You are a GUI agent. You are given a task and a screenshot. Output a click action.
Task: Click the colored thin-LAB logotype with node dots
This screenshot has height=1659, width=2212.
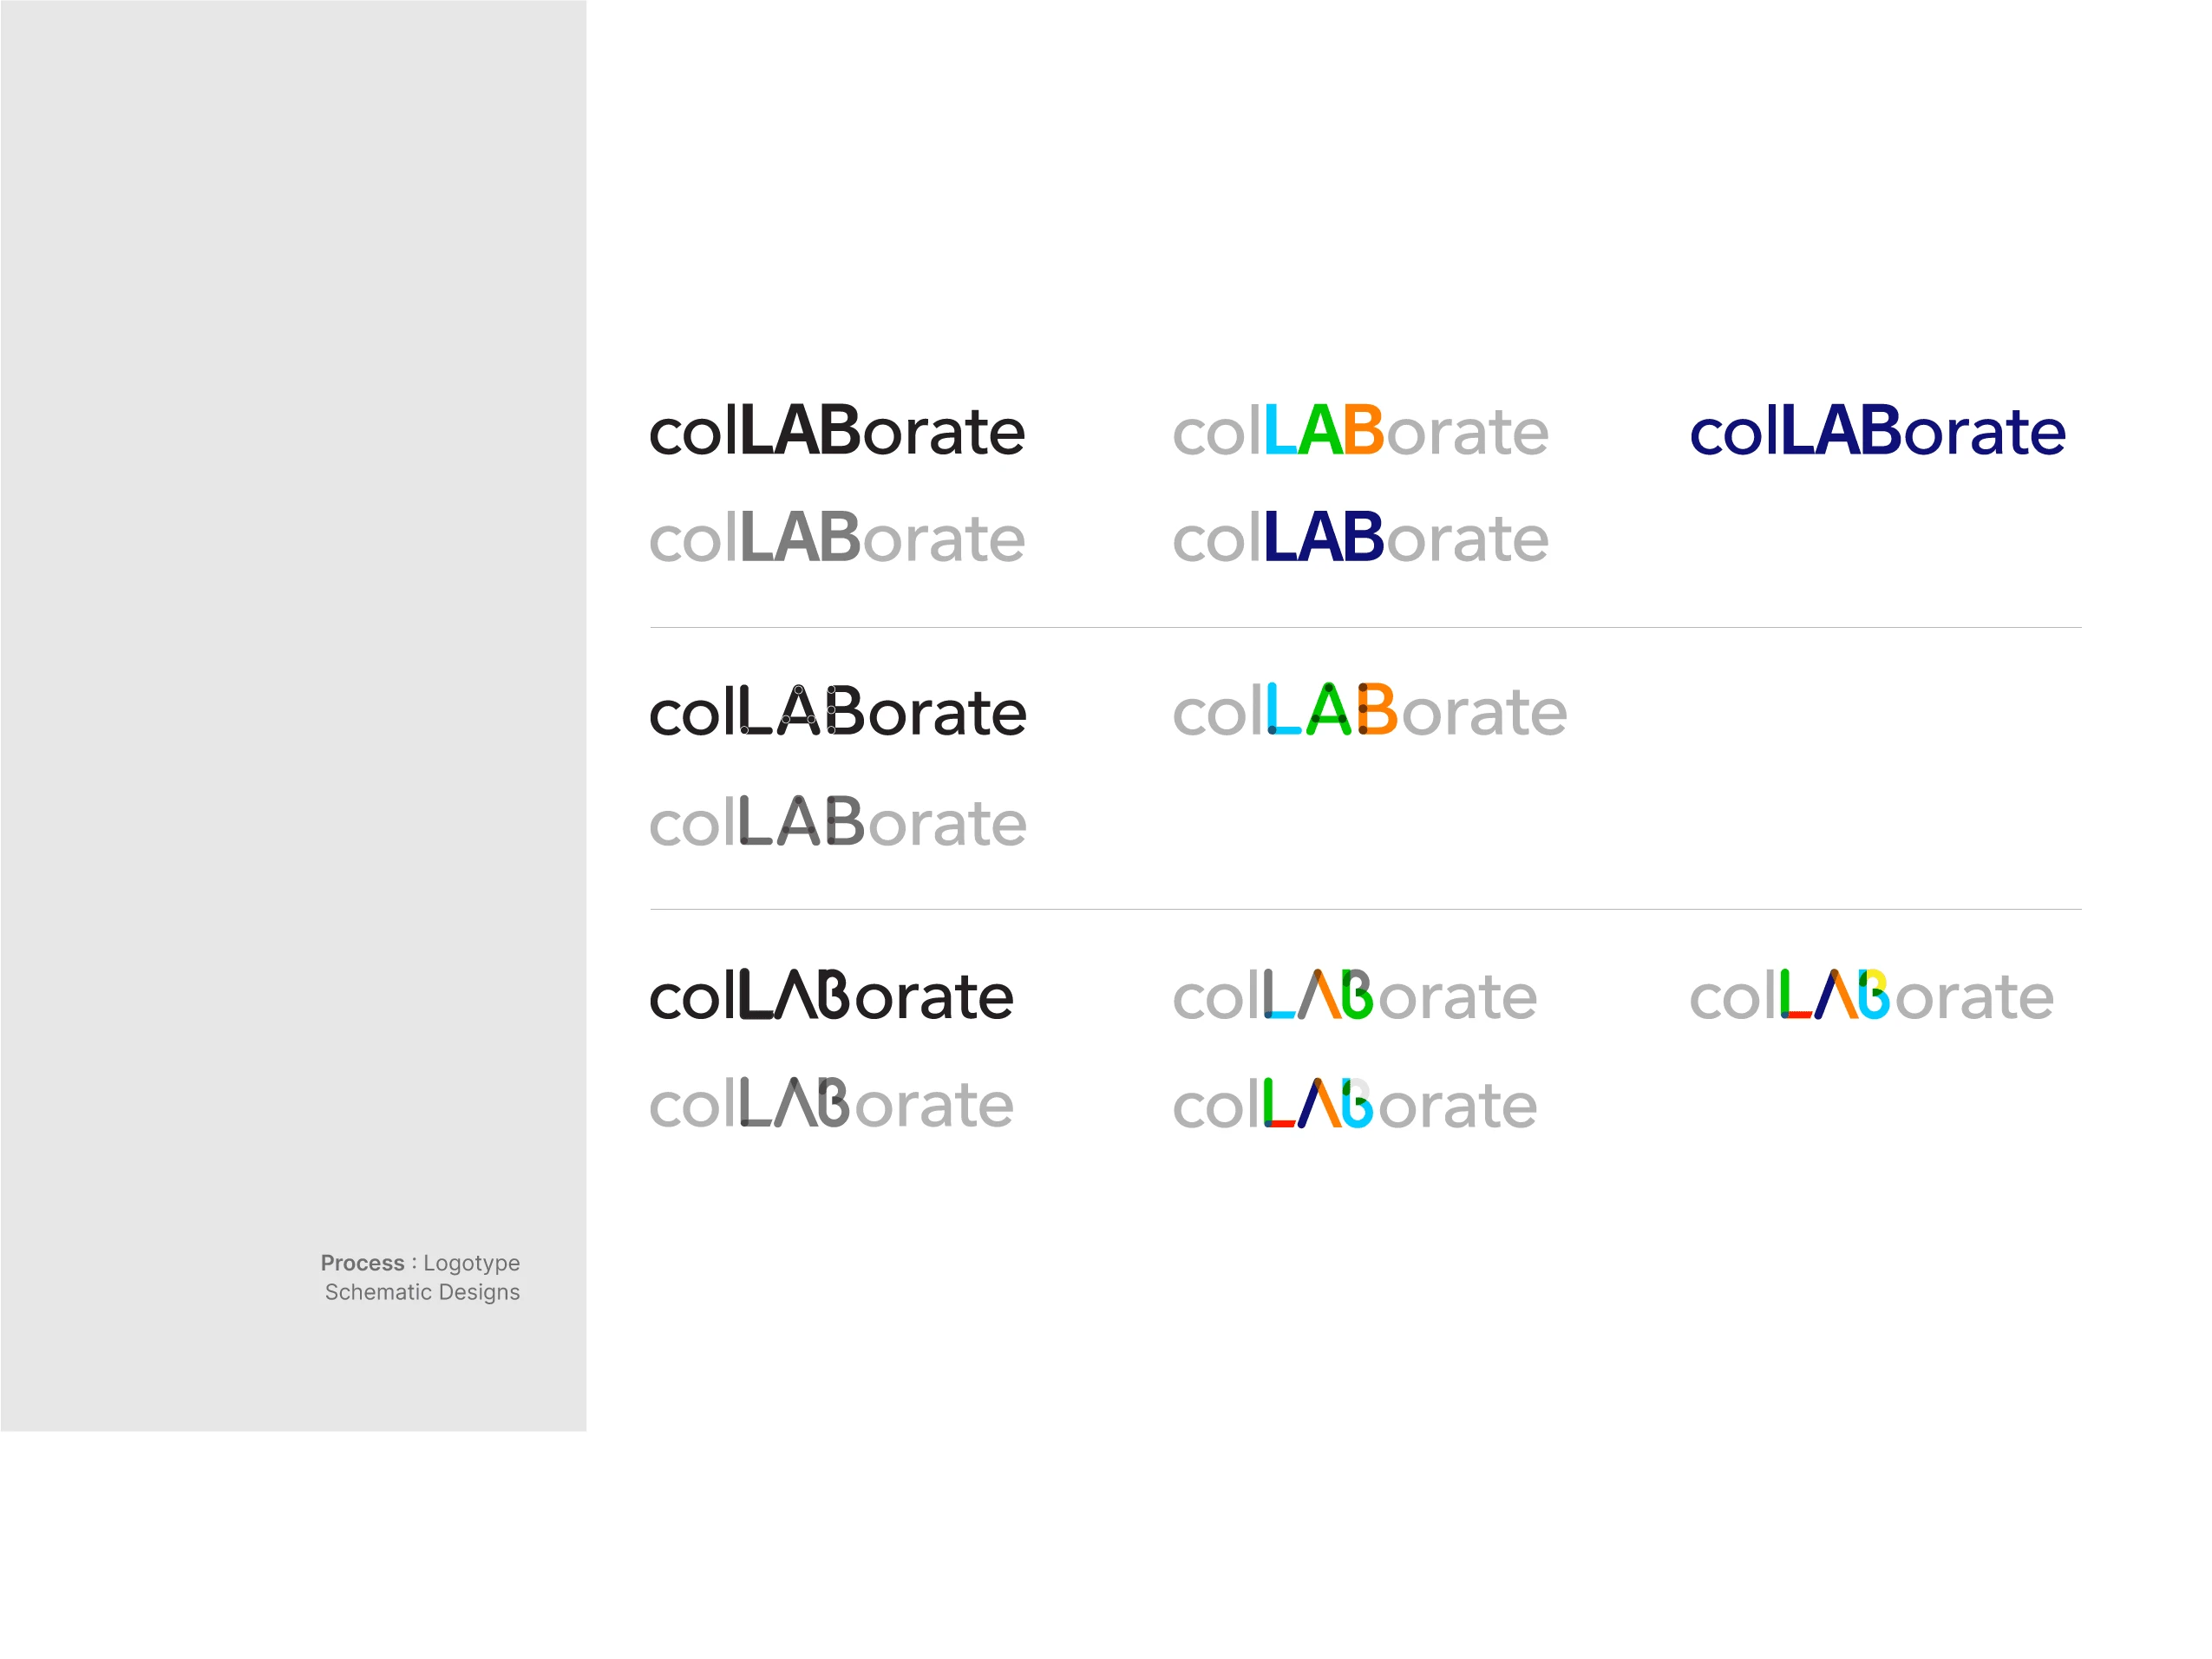tap(1369, 711)
